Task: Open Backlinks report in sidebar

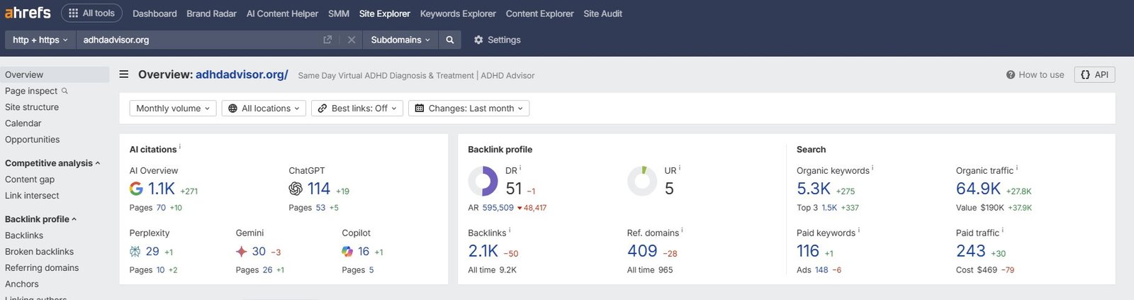Action: tap(24, 235)
